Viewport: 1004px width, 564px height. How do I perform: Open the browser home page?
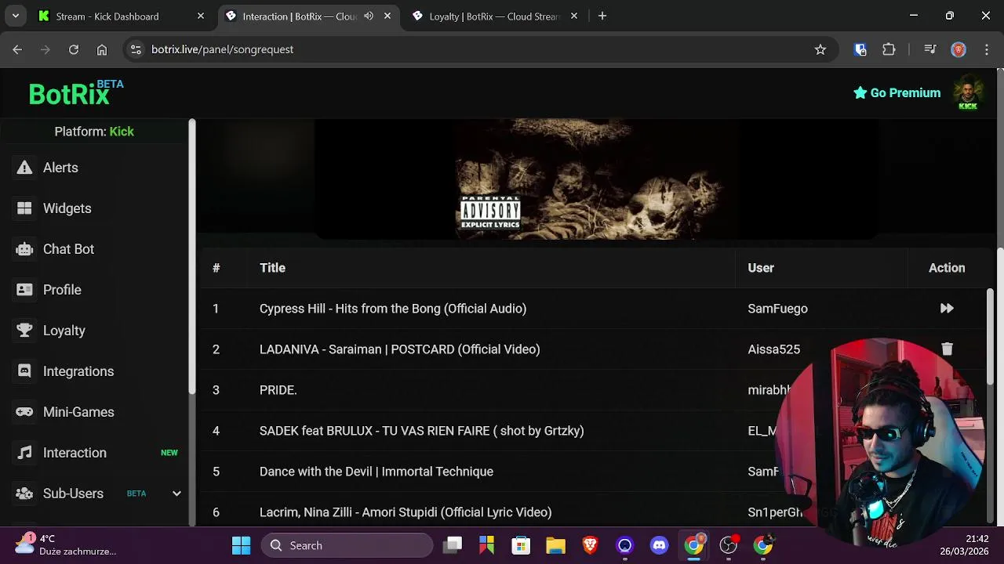tap(102, 49)
